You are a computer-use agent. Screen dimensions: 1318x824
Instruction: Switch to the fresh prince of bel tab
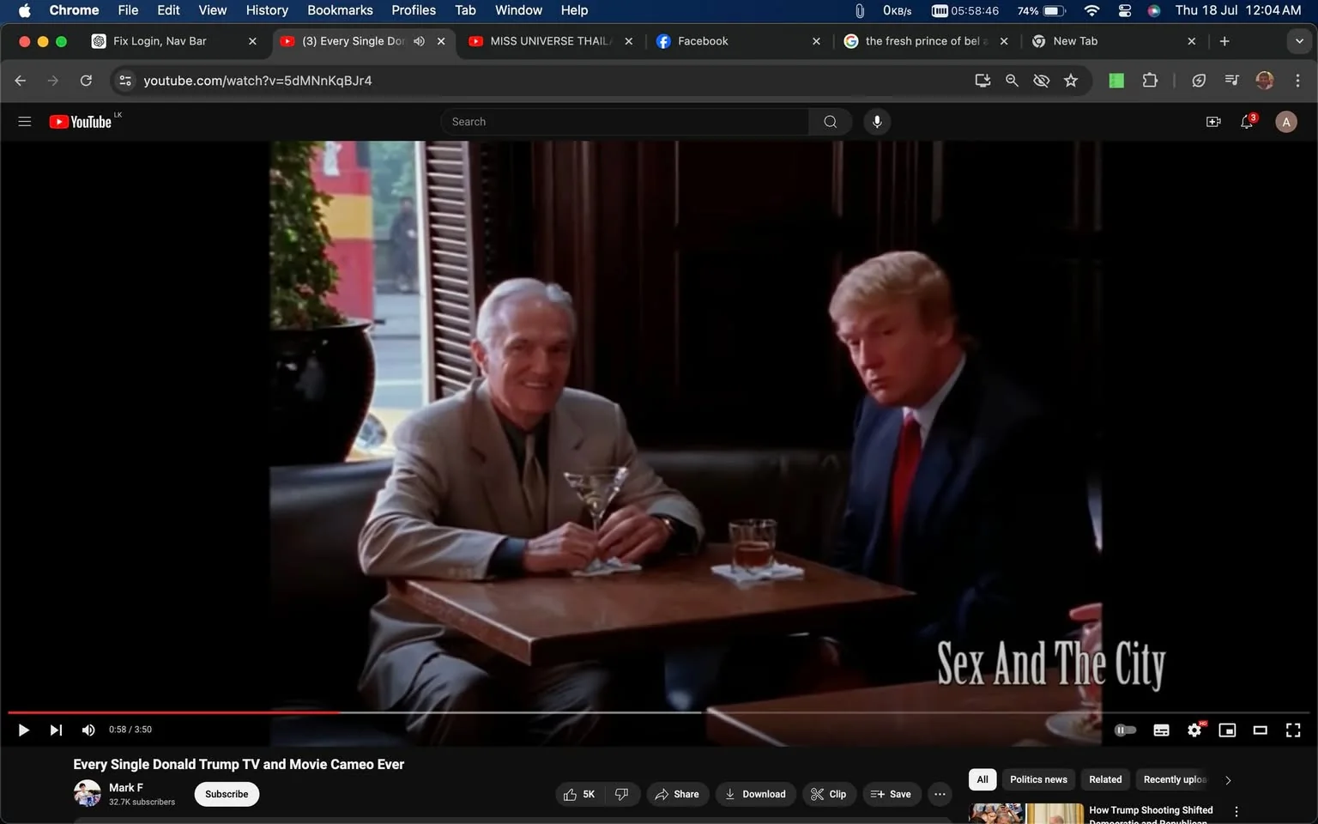(x=926, y=41)
